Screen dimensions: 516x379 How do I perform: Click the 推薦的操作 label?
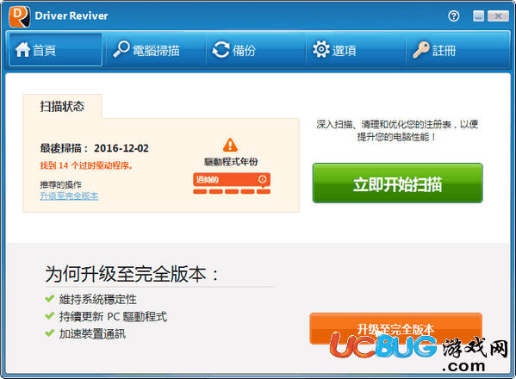click(x=60, y=184)
